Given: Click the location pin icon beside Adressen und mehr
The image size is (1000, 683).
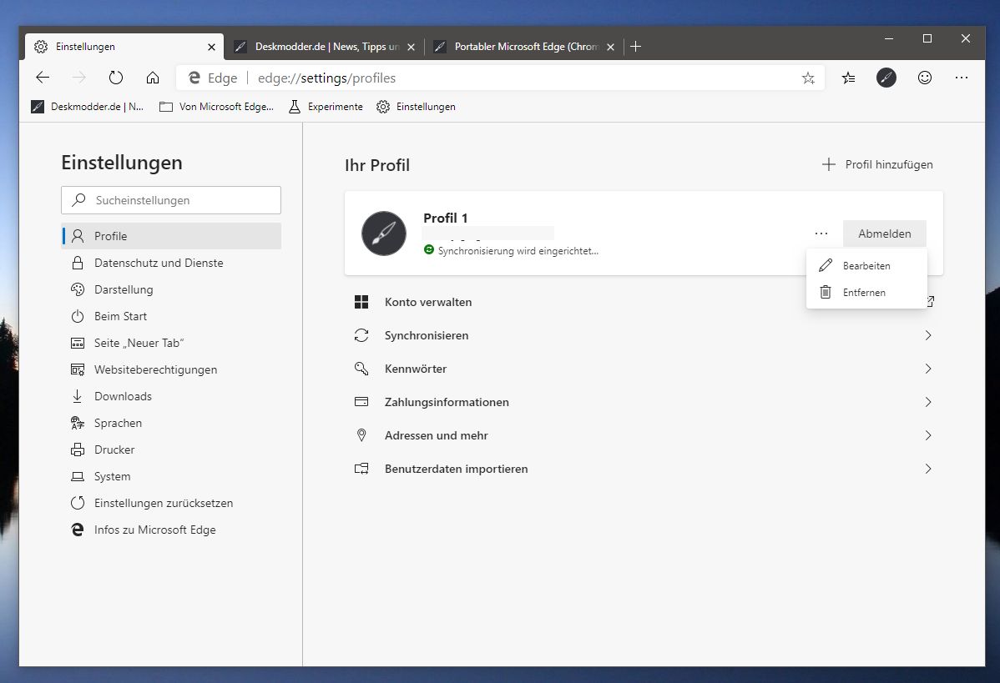Looking at the screenshot, I should click(361, 435).
